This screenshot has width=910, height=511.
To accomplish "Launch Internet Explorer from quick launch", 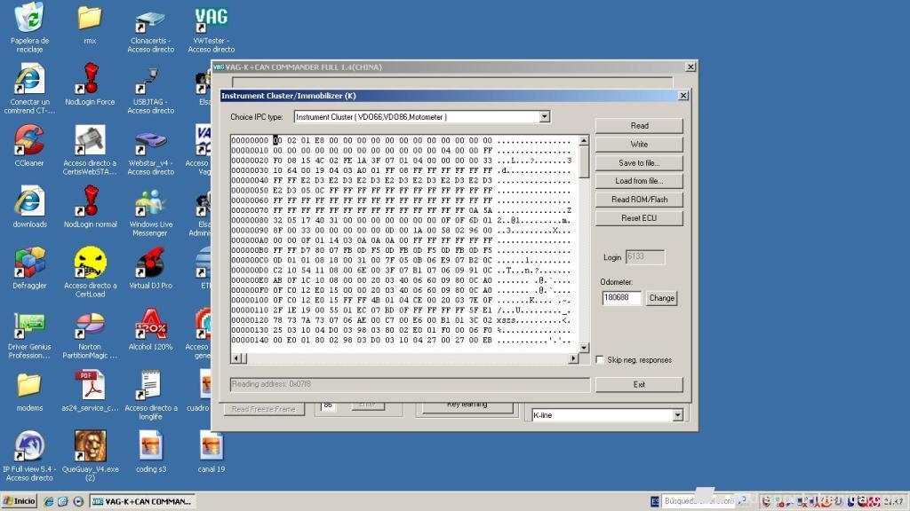I will click(49, 501).
